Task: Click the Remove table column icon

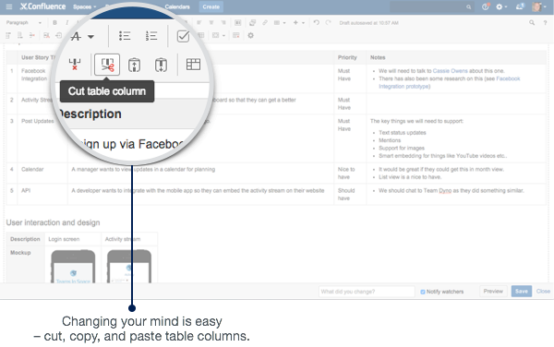Action: 75,65
